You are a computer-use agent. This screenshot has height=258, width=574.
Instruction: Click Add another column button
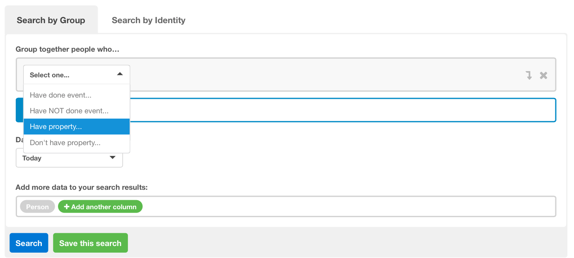(x=100, y=207)
